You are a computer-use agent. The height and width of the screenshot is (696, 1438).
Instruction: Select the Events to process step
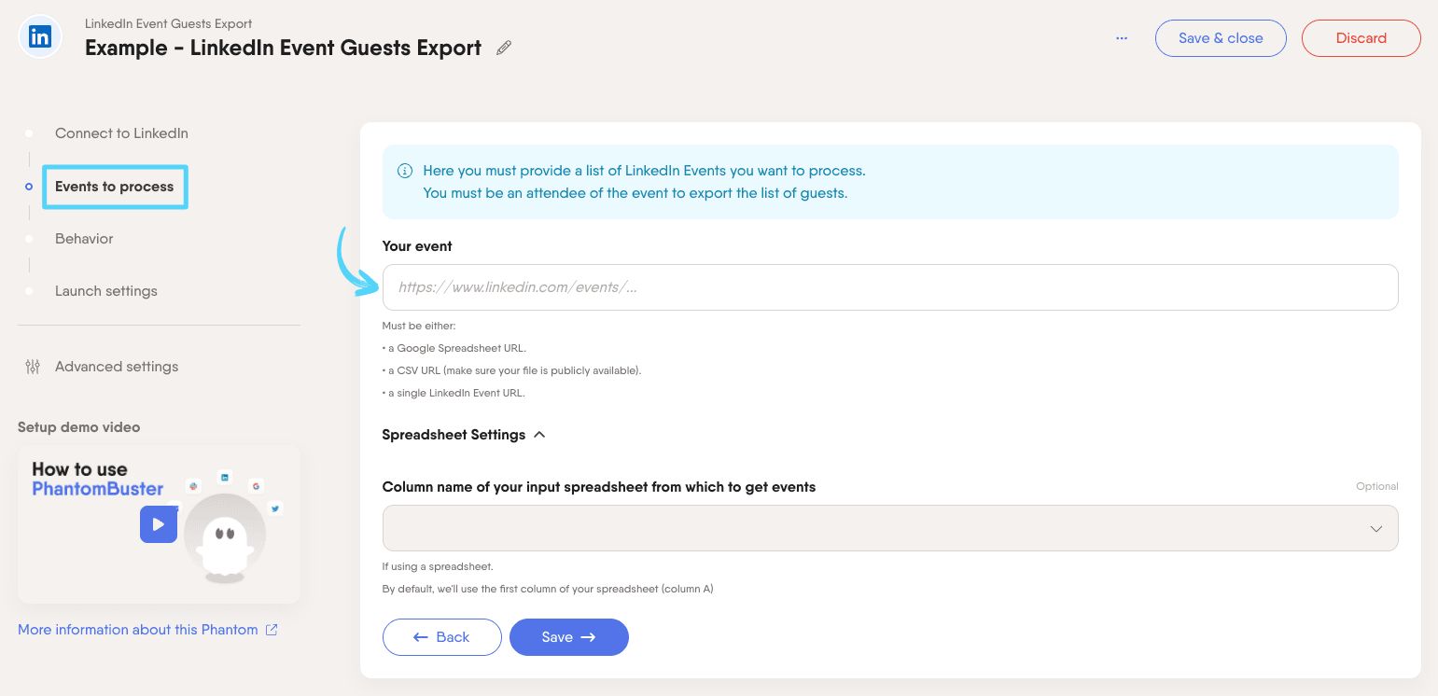point(115,187)
